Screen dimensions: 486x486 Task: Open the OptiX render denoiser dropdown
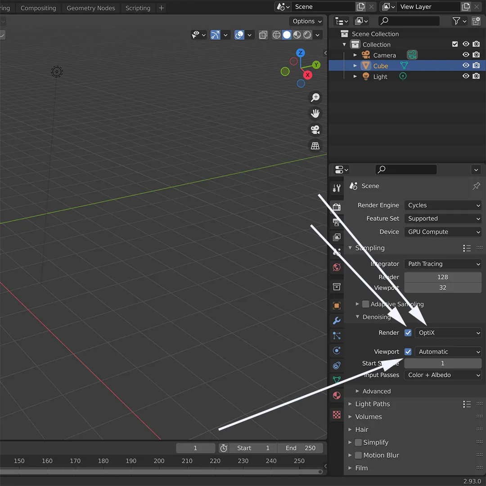(448, 333)
